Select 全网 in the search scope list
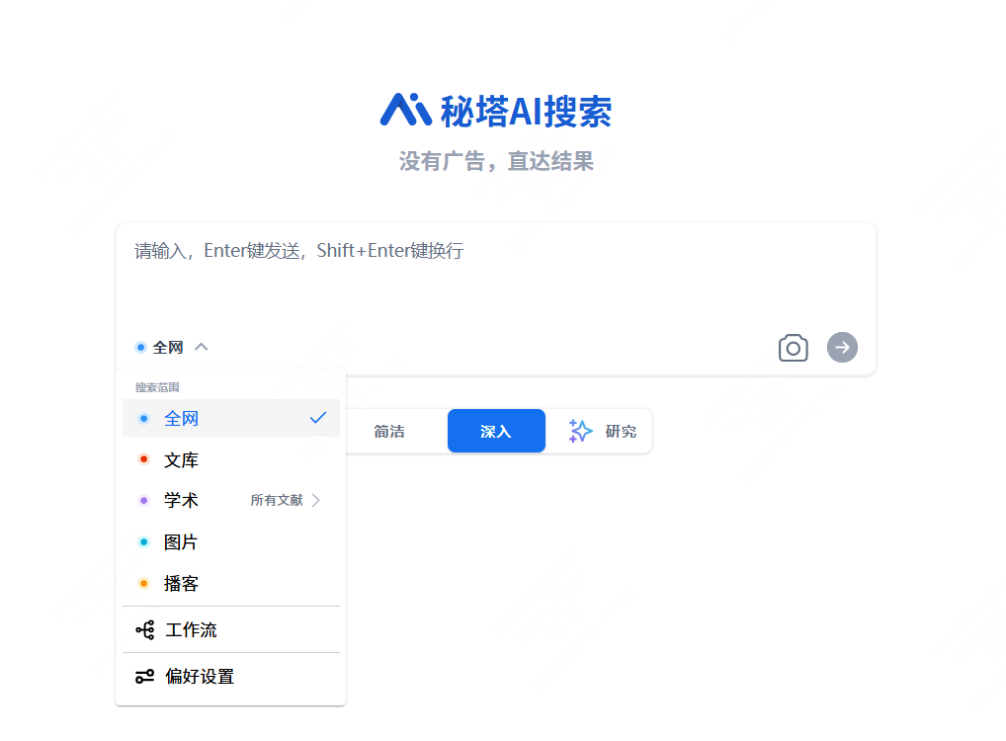 (x=231, y=418)
